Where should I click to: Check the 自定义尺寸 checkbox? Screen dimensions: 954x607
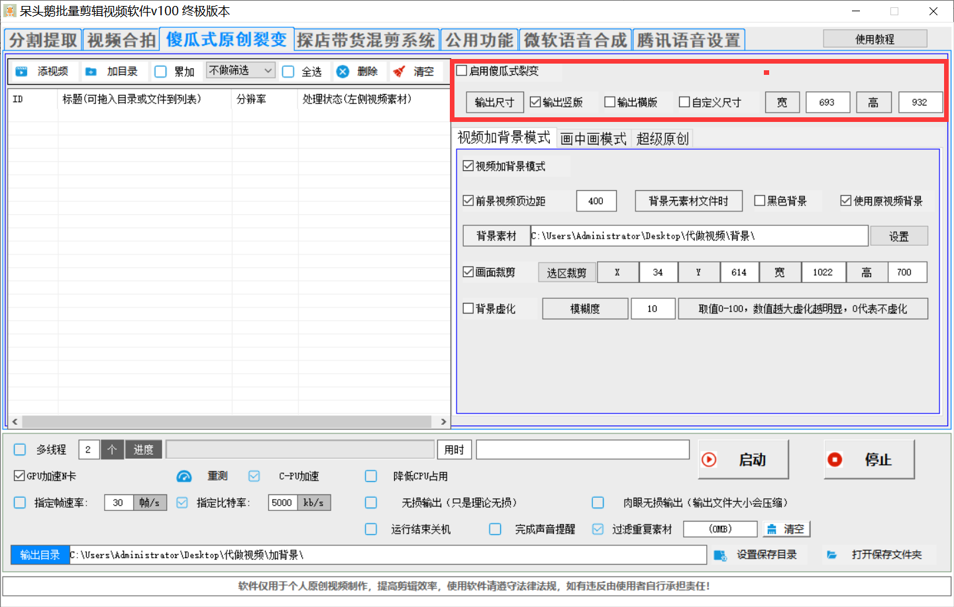[684, 102]
